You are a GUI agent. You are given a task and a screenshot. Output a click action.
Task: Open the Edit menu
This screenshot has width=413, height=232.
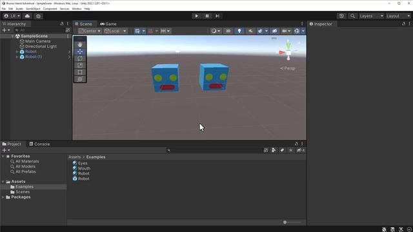(10, 8)
